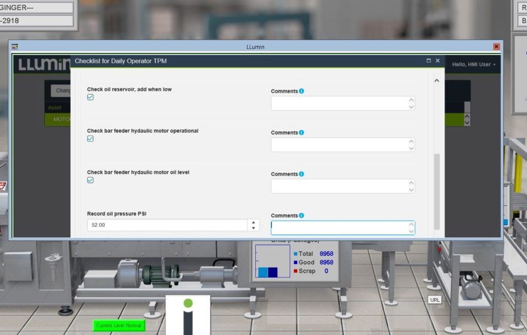Toggle 'Check bar feeder hydaulic motor oil level' checkbox
The width and height of the screenshot is (527, 335).
pyautogui.click(x=90, y=180)
